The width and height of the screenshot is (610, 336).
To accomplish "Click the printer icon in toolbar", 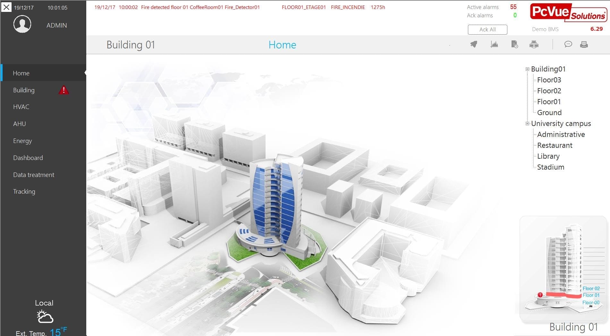I will coord(583,44).
